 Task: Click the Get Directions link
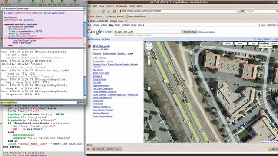[94, 39]
